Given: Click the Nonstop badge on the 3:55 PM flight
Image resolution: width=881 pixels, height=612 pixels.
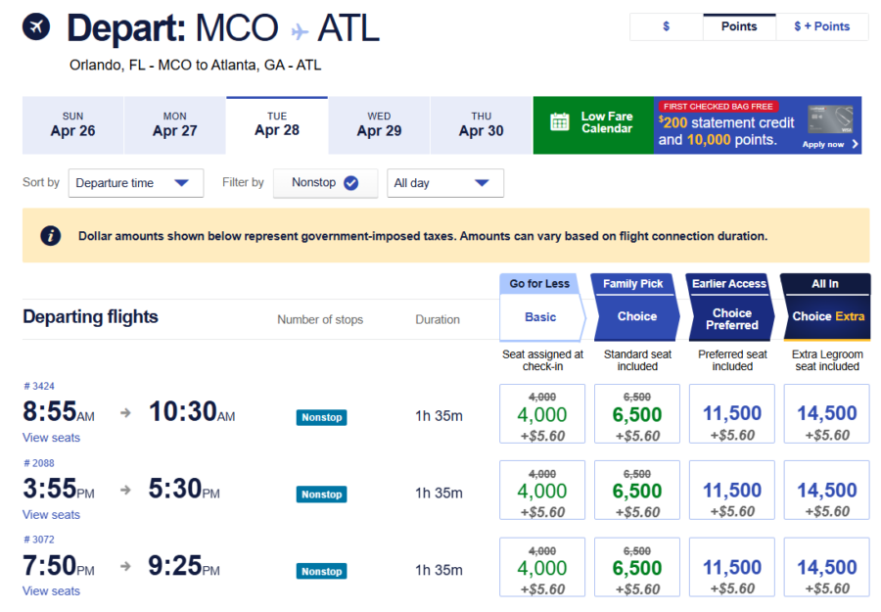Looking at the screenshot, I should click(x=321, y=494).
